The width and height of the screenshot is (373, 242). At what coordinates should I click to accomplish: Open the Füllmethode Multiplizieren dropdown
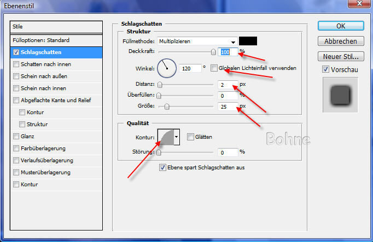tap(197, 41)
